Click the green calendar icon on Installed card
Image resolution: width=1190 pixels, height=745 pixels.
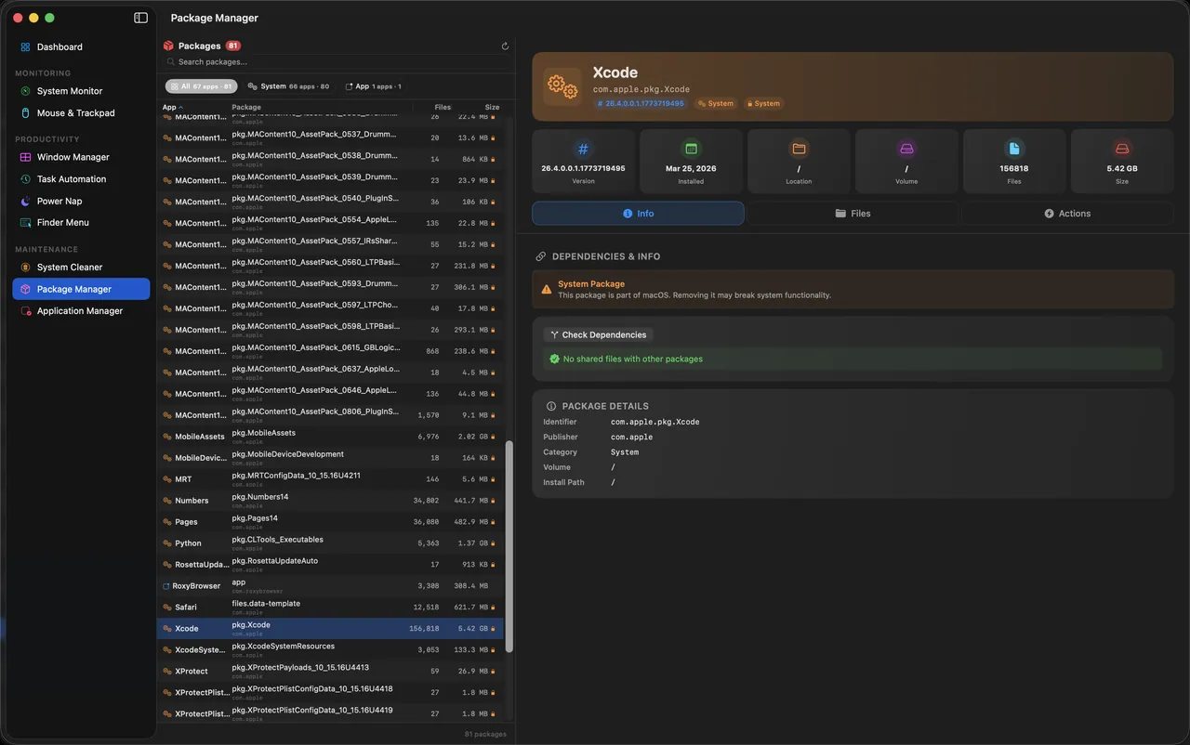point(691,149)
